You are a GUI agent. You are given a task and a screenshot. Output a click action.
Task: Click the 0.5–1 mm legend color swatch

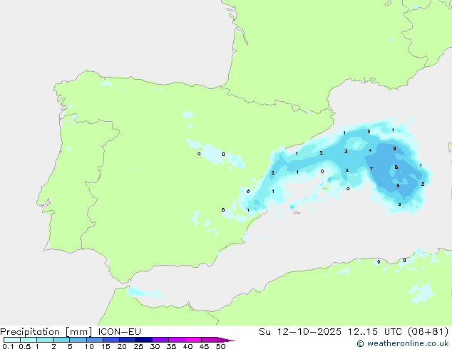point(29,340)
